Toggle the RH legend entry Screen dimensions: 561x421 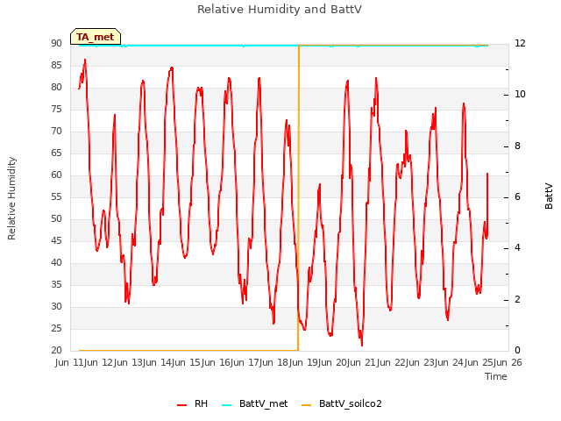tap(193, 403)
